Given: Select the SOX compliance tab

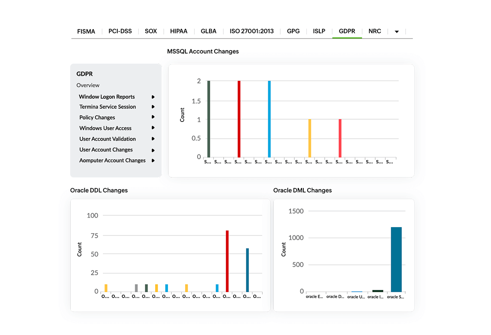Looking at the screenshot, I should [x=151, y=31].
